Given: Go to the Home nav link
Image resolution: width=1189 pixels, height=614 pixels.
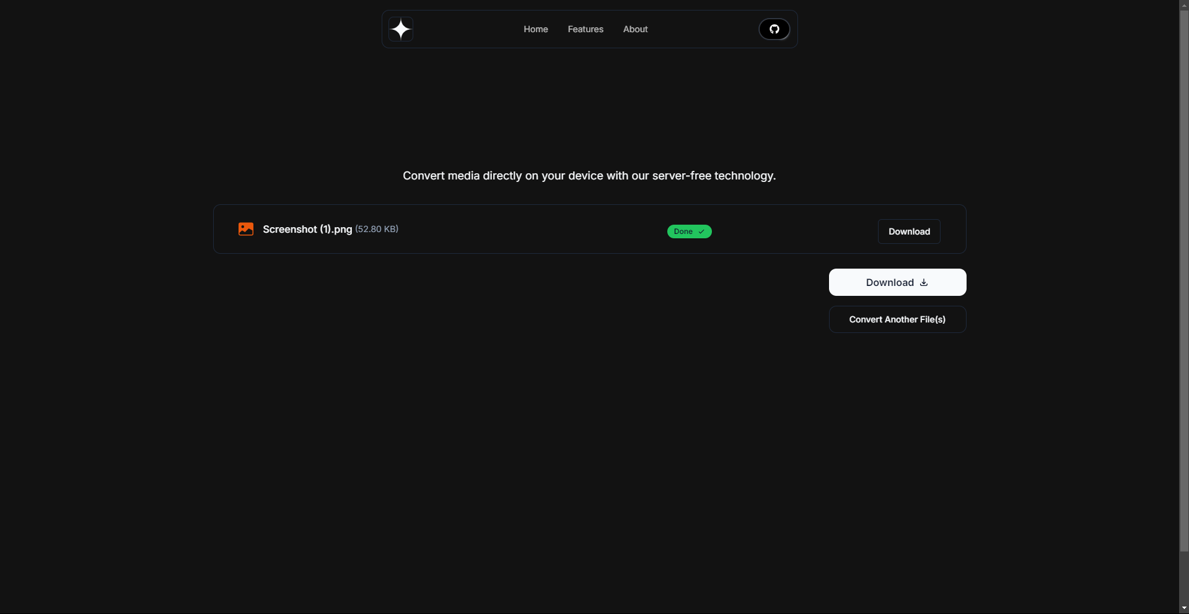Looking at the screenshot, I should tap(535, 29).
